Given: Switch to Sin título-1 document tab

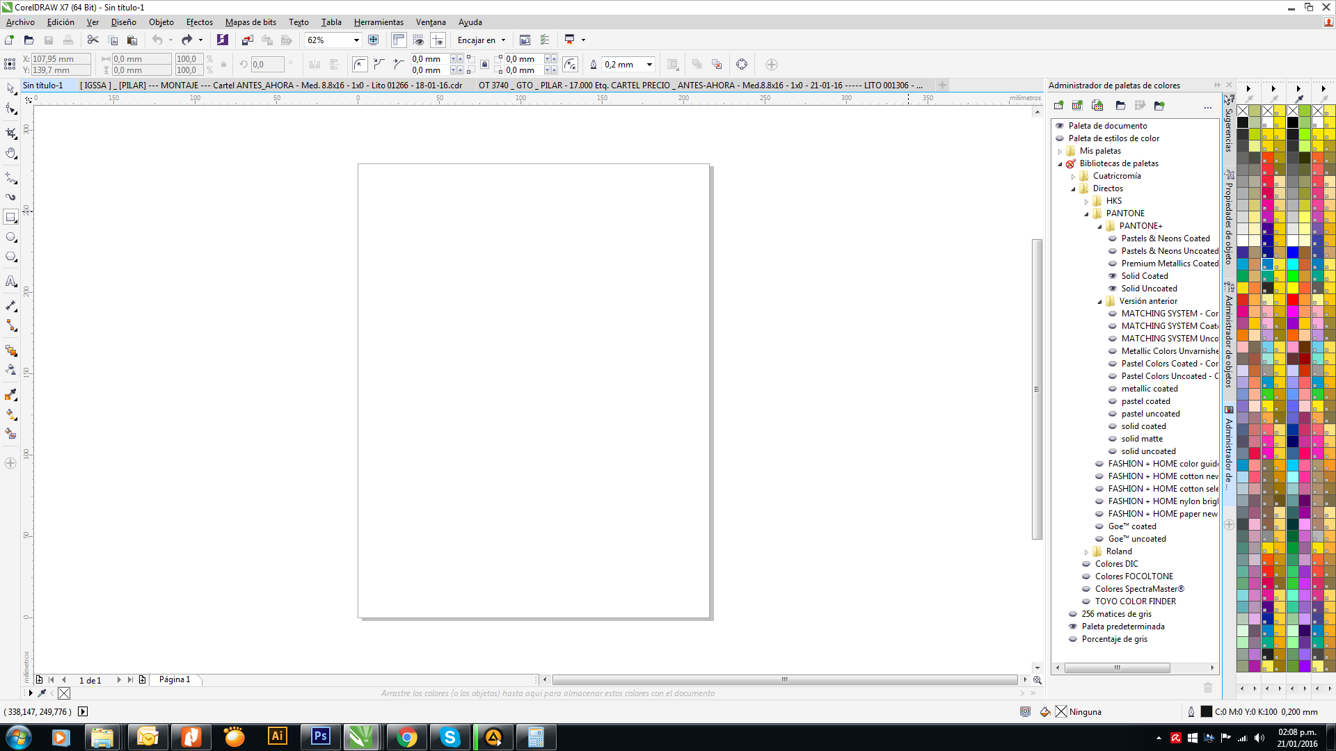Looking at the screenshot, I should 43,86.
